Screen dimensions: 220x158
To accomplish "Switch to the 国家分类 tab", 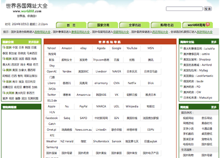I will 103,25.
